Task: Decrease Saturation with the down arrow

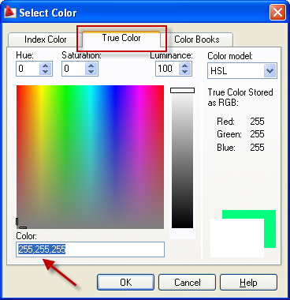Action: pos(91,72)
